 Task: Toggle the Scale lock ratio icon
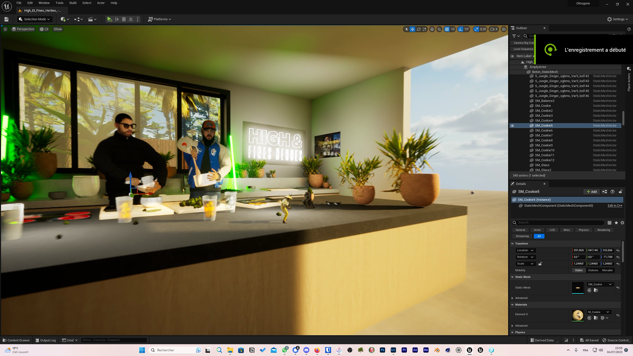tap(540, 264)
